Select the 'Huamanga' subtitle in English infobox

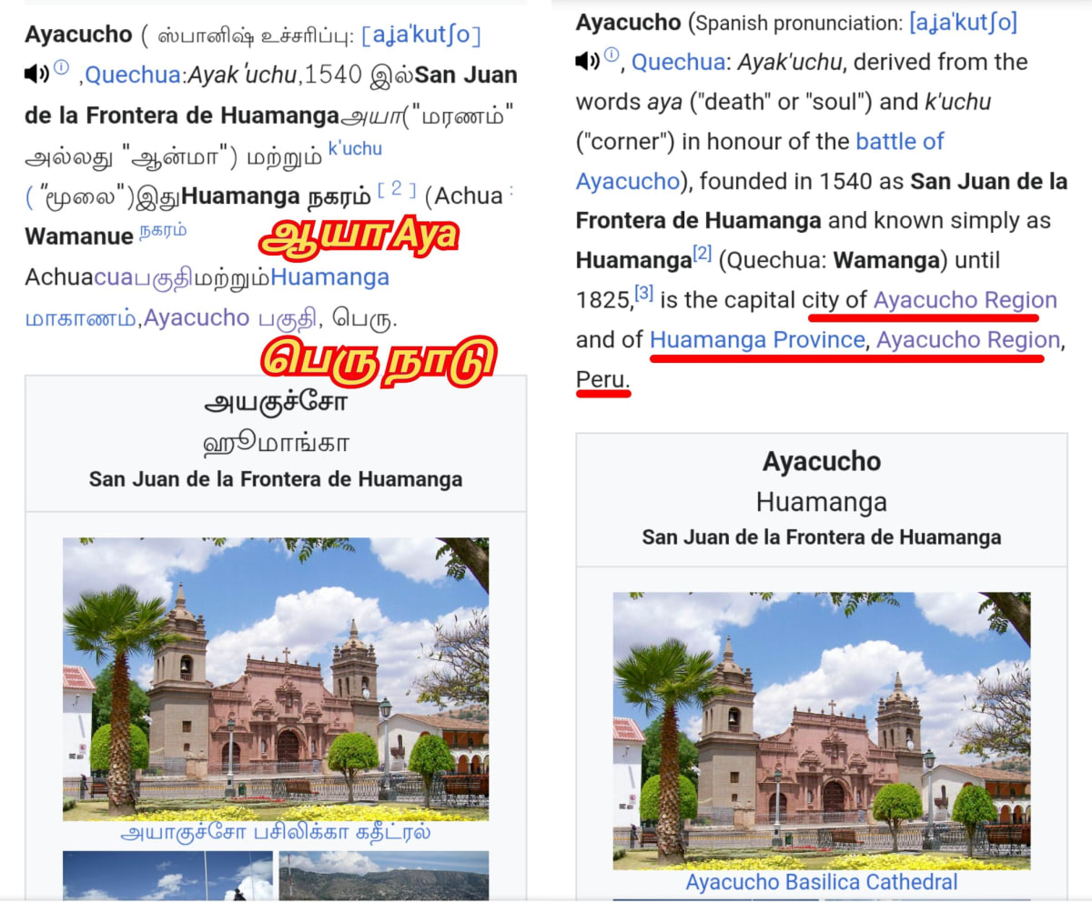(x=822, y=502)
